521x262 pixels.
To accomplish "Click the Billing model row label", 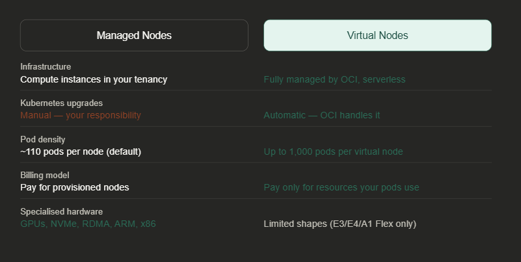I will (45, 175).
